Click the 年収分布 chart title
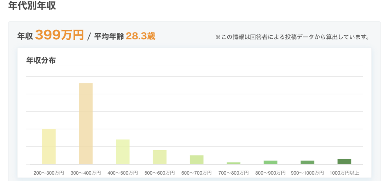Screen dimensions: 381x181 pyautogui.click(x=41, y=60)
